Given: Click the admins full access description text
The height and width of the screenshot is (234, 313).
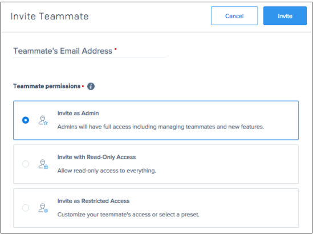Looking at the screenshot, I should coord(161,127).
